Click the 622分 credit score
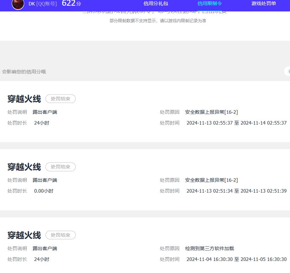290x273 pixels. coord(72,3)
